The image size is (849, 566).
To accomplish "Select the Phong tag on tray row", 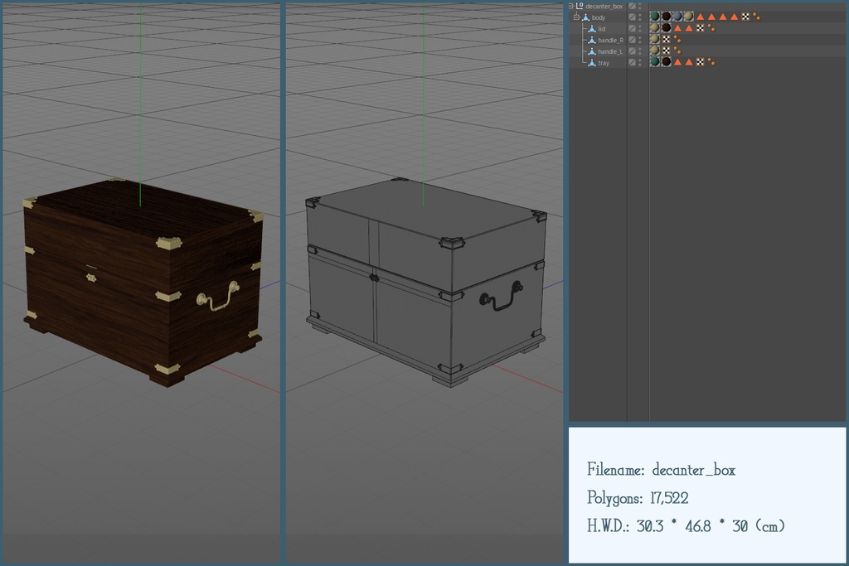I will pyautogui.click(x=711, y=62).
